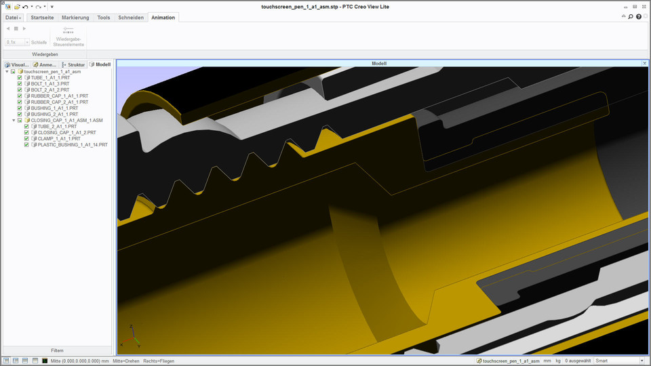This screenshot has width=651, height=366.
Task: Click the Creo View application icon
Action: pyautogui.click(x=7, y=7)
